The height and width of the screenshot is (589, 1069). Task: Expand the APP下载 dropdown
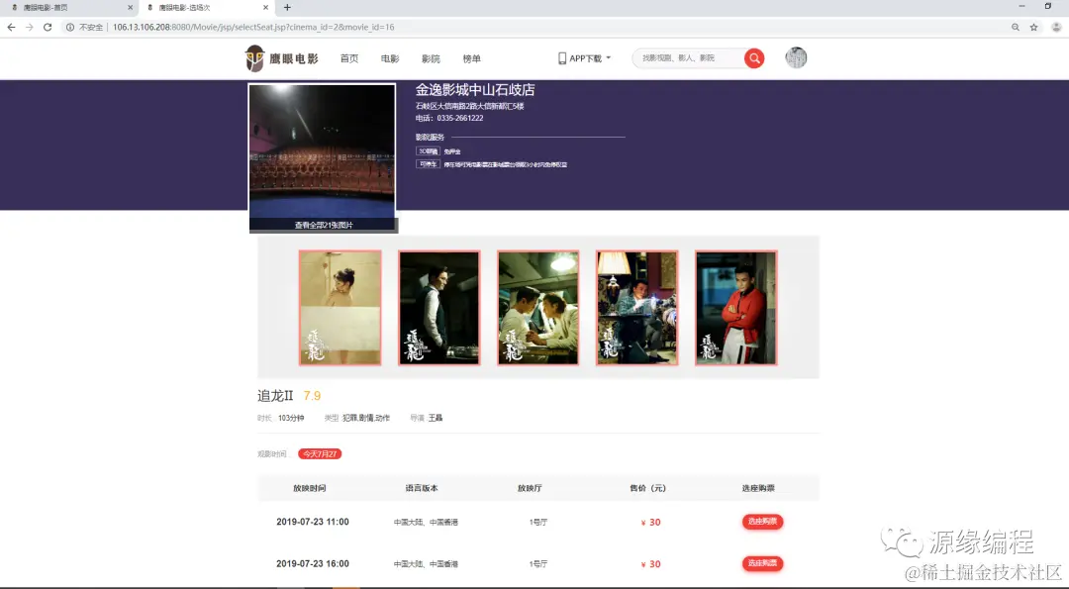click(x=584, y=58)
